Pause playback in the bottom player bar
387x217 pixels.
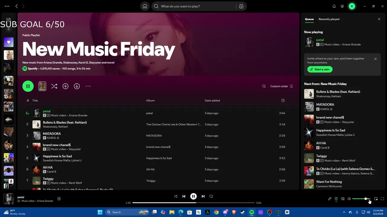(193, 196)
